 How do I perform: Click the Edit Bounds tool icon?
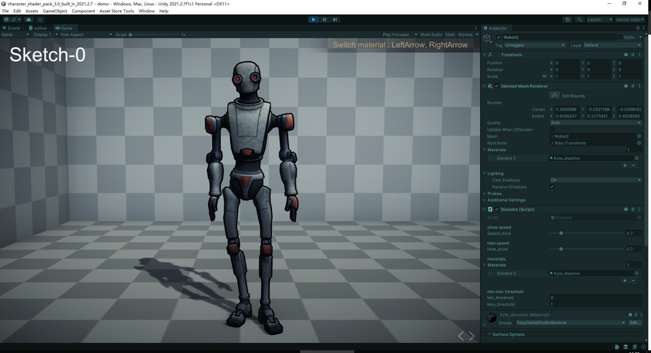pyautogui.click(x=554, y=95)
